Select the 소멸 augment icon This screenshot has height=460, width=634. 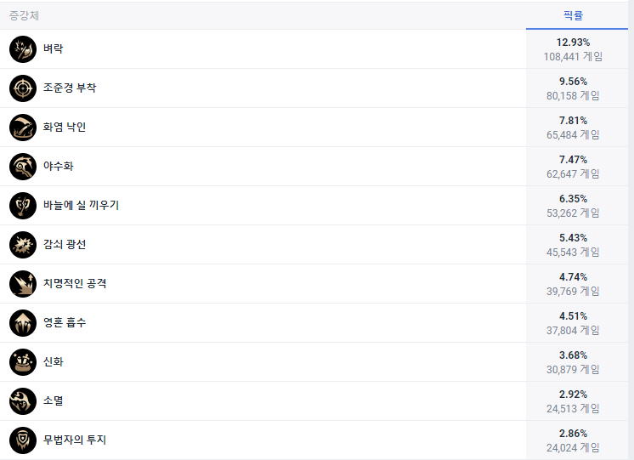click(23, 401)
